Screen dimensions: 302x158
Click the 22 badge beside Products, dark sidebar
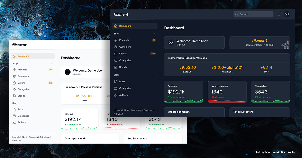pos(154,40)
